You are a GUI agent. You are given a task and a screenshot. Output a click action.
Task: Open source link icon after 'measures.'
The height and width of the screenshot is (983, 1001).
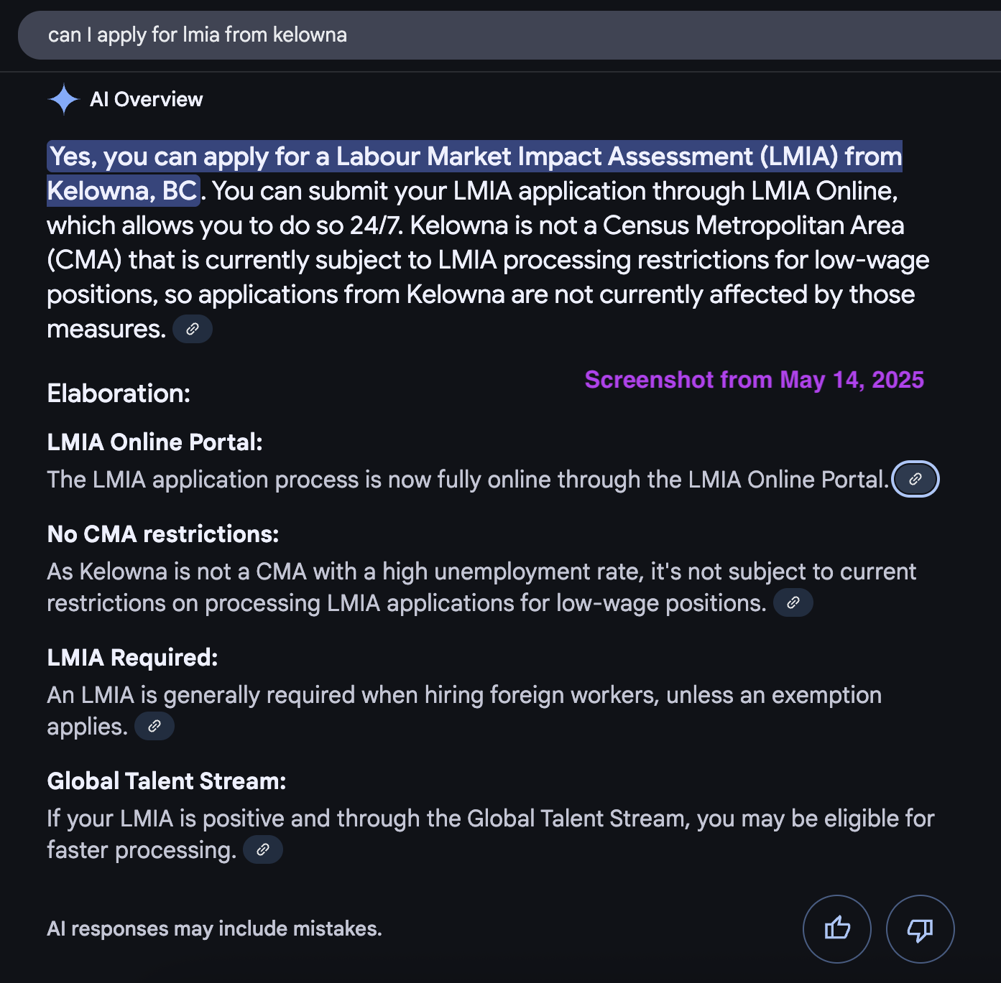click(193, 329)
